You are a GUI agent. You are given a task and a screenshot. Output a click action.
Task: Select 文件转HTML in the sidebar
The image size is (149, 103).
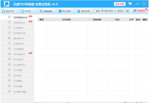coord(17,33)
